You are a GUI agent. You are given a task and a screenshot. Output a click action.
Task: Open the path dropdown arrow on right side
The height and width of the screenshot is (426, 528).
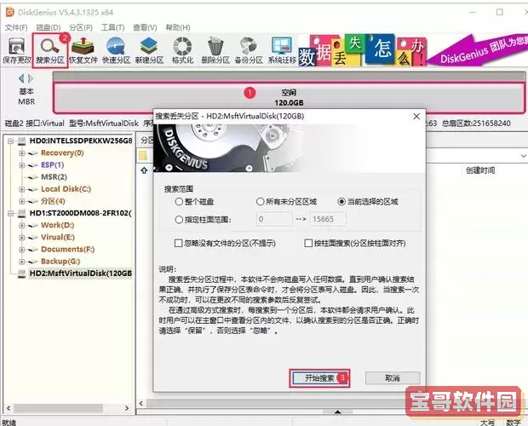click(523, 156)
